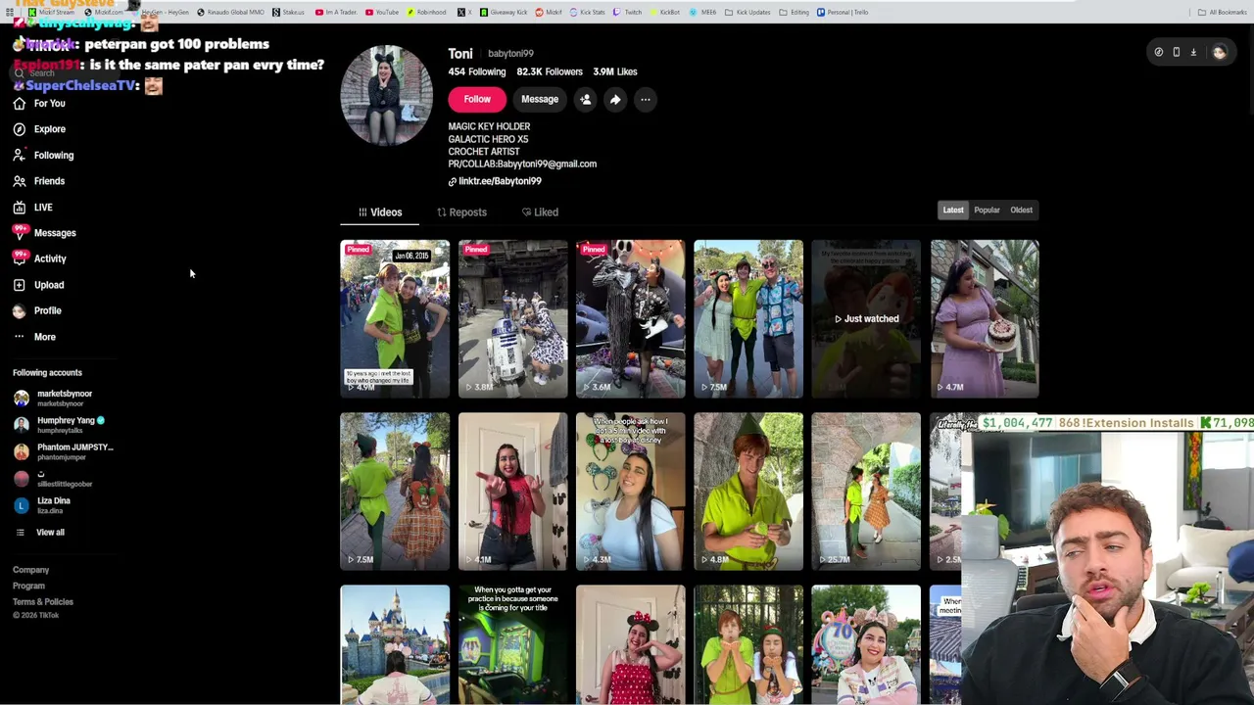Open your Profile from the sidebar

tap(37, 310)
